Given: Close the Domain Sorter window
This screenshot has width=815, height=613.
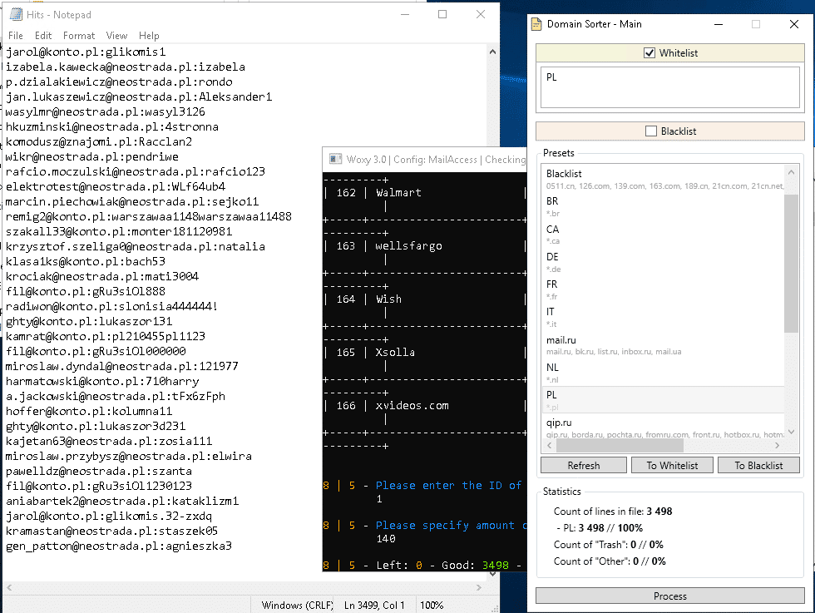Looking at the screenshot, I should pos(793,24).
